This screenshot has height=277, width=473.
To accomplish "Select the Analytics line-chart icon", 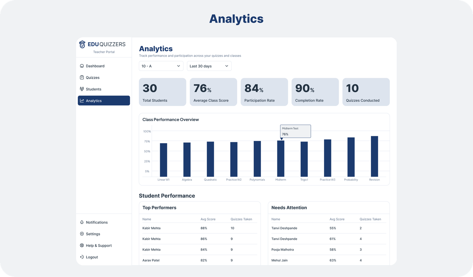I will click(x=81, y=100).
